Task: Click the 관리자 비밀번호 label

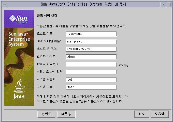Action: click(48, 64)
